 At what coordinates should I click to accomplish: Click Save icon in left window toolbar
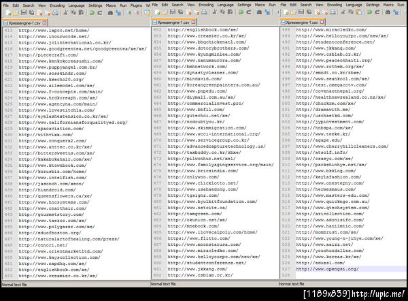pyautogui.click(x=24, y=12)
